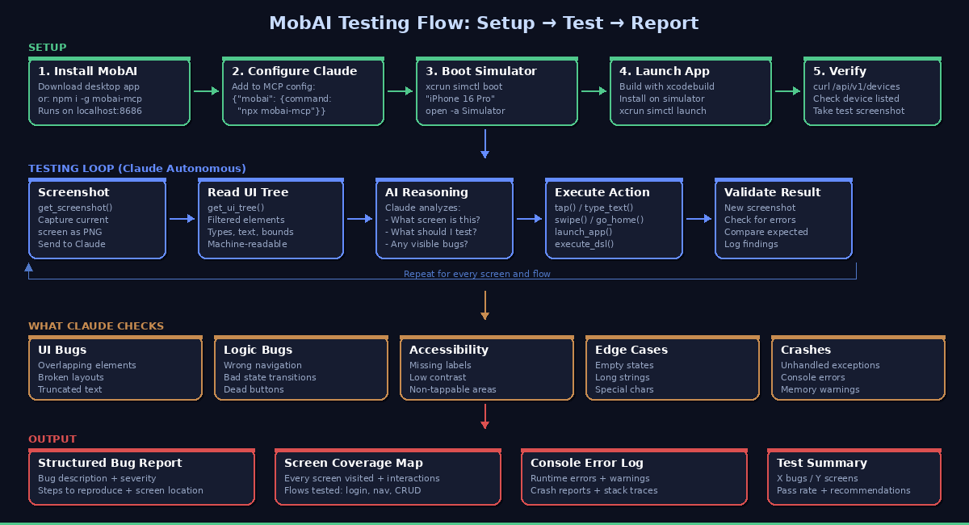Click the arrow between Install MobAI and Configure Claude
Screen dimensions: 969x525
[206, 91]
